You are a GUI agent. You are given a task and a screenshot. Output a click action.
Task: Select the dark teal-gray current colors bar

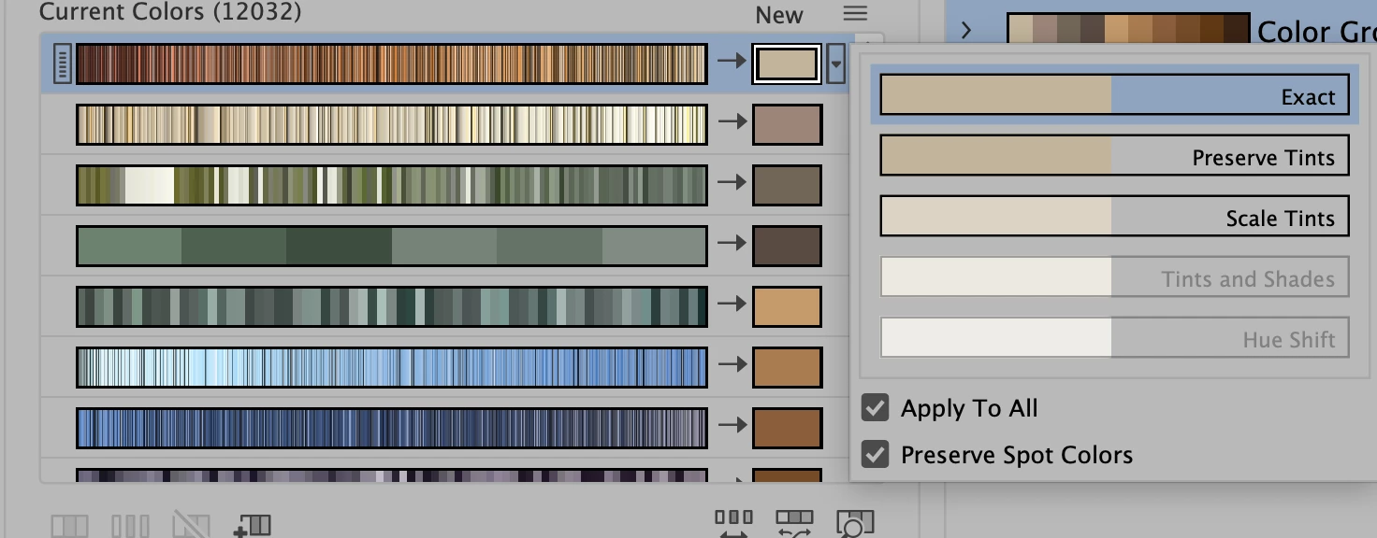pyautogui.click(x=391, y=306)
